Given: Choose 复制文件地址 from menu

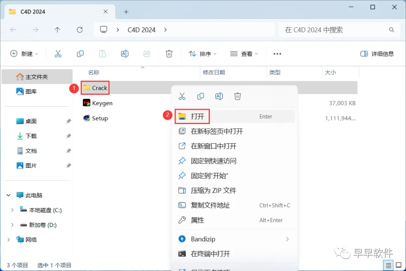Looking at the screenshot, I should click(235, 205).
